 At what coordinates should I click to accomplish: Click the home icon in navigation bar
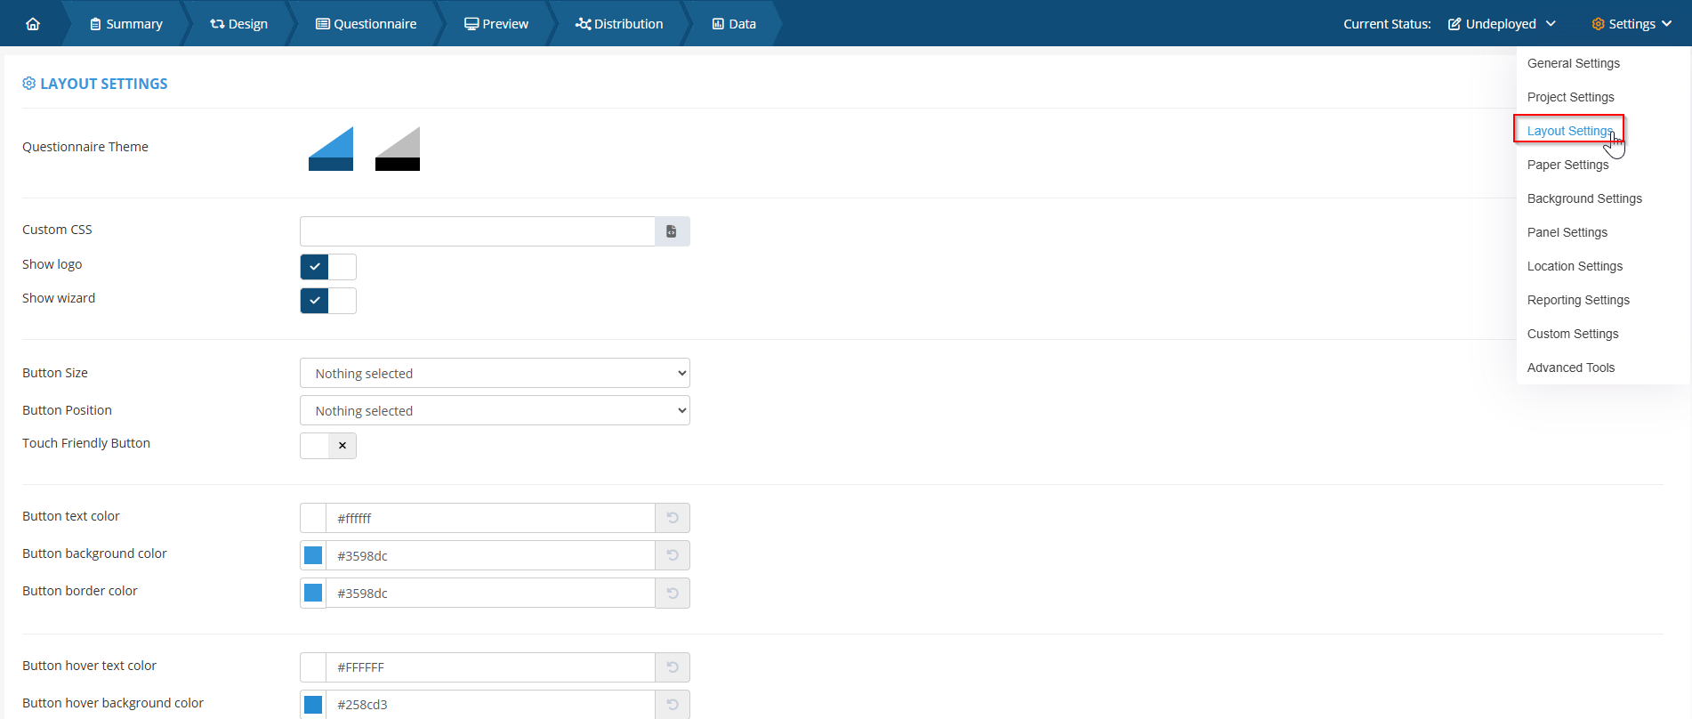(33, 24)
